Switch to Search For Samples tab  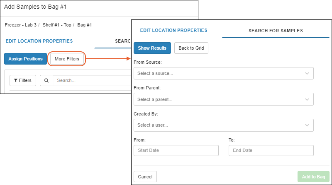tap(276, 31)
